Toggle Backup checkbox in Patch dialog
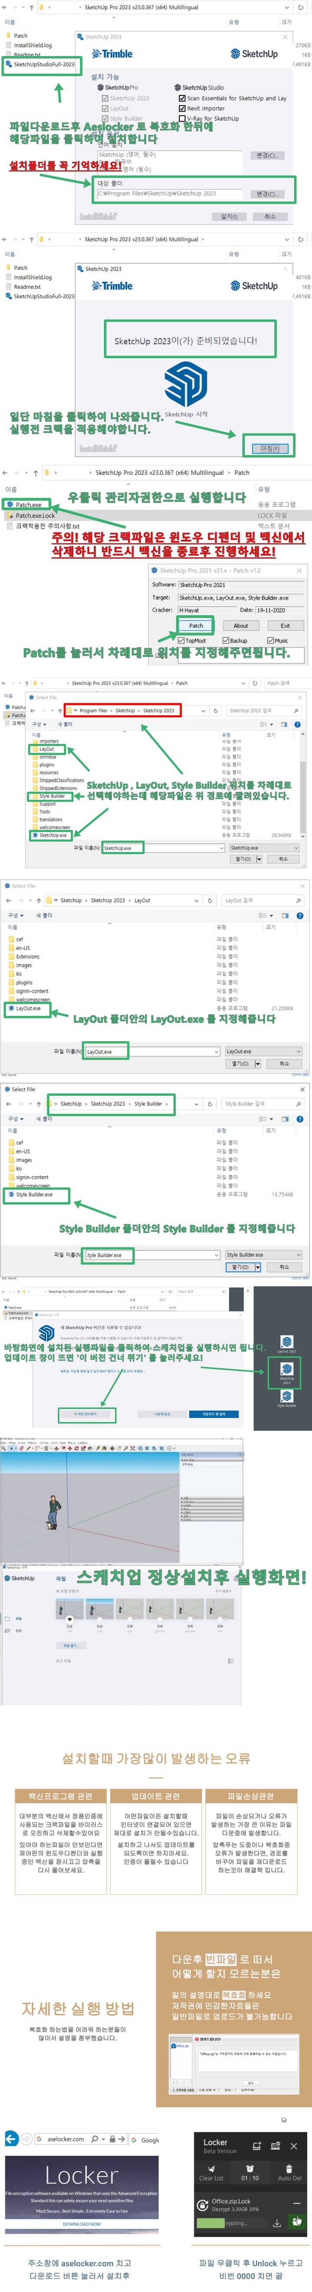The height and width of the screenshot is (2292, 312). (227, 640)
